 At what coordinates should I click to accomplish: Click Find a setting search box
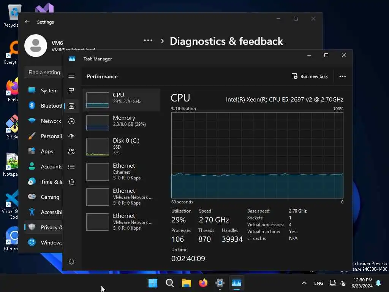44,73
